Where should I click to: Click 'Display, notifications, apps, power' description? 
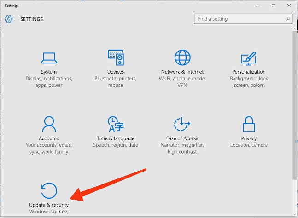coord(49,82)
